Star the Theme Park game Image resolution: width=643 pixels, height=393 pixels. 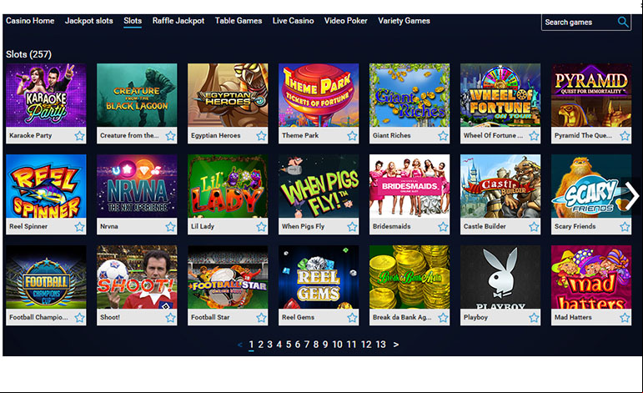pyautogui.click(x=352, y=136)
